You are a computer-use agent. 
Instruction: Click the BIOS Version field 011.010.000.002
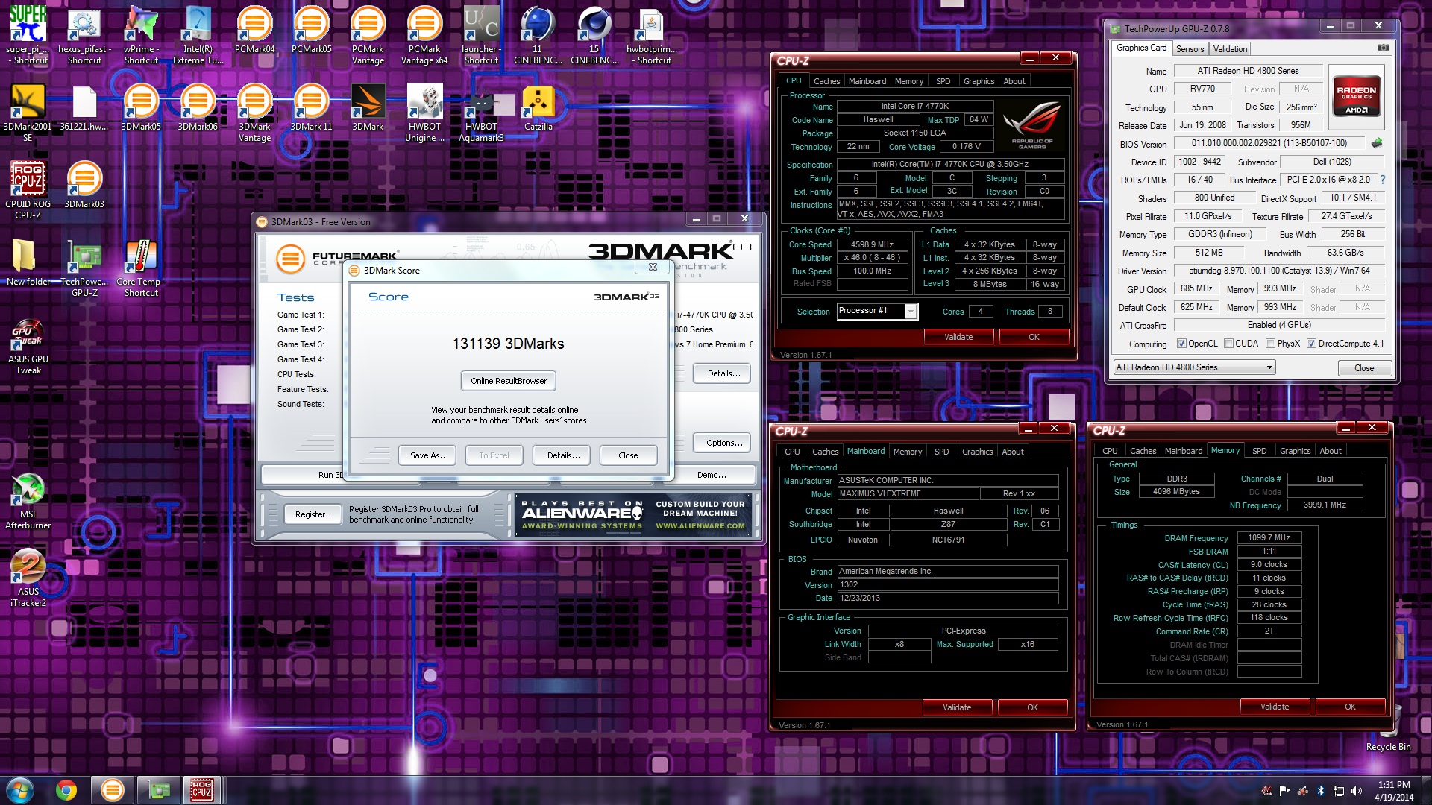(1269, 143)
